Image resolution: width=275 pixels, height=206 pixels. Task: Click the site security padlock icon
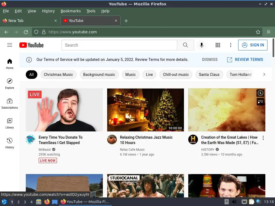point(44,32)
